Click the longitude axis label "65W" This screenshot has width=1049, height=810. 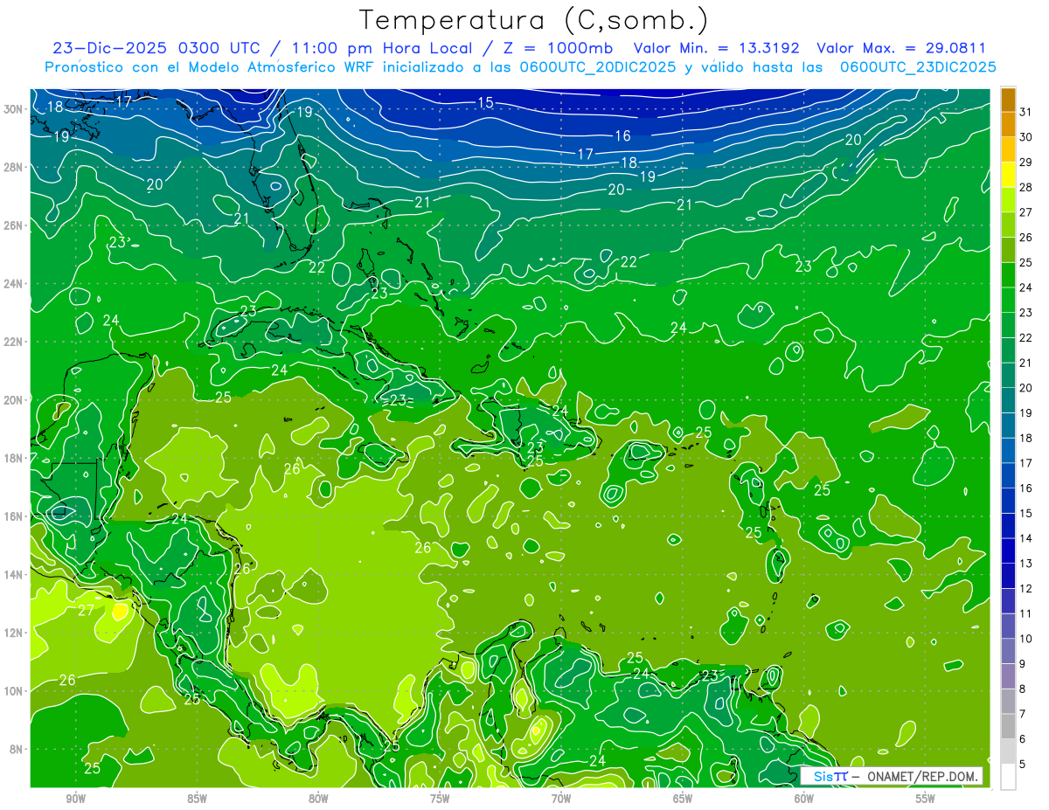683,799
